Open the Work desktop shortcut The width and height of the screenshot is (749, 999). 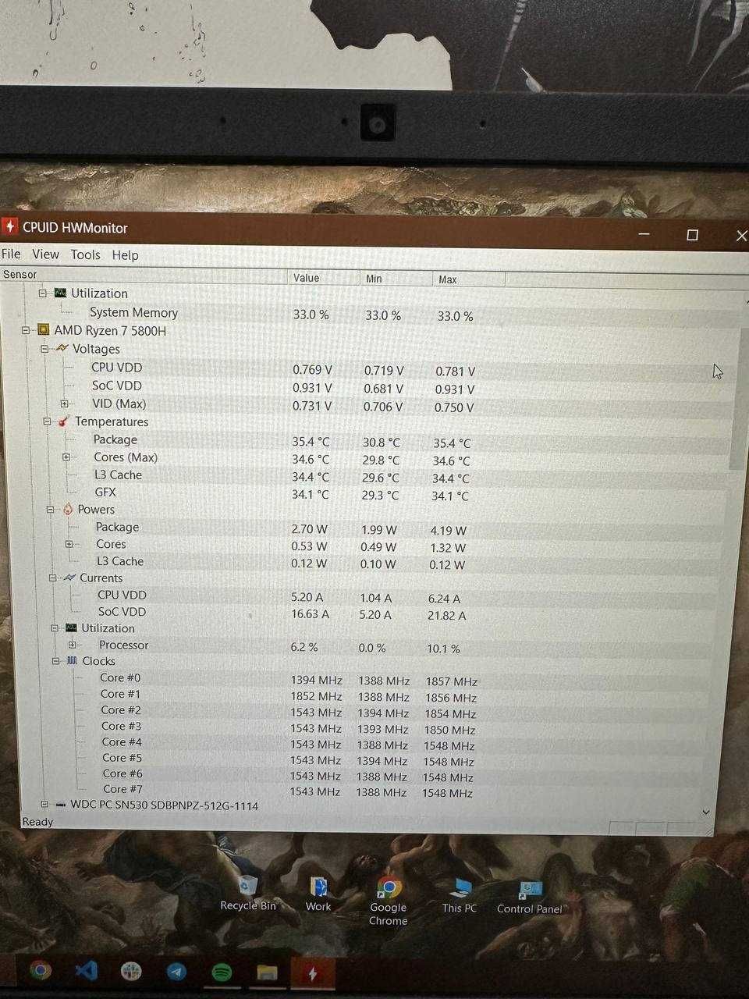coord(318,894)
